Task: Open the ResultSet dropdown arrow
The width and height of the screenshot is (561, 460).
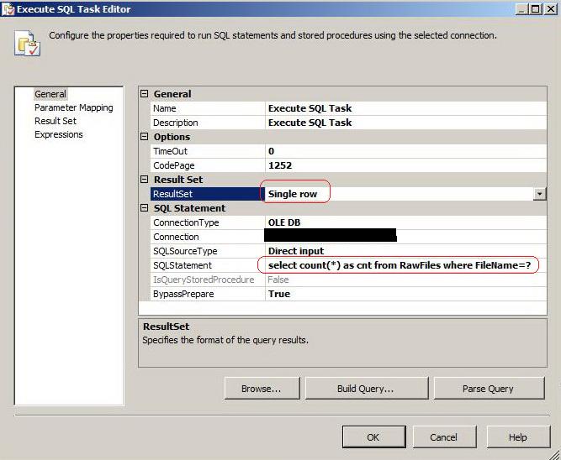Action: pyautogui.click(x=539, y=194)
